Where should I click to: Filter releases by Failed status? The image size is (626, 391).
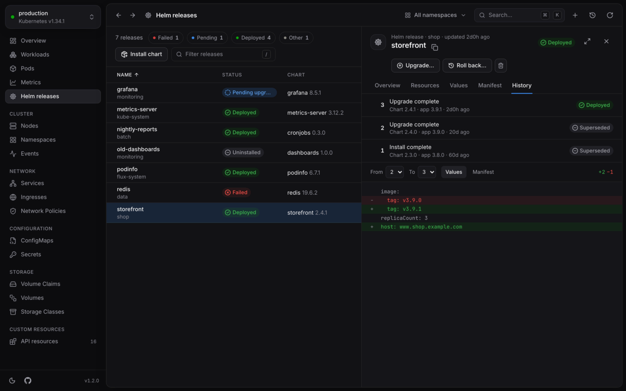tap(166, 38)
